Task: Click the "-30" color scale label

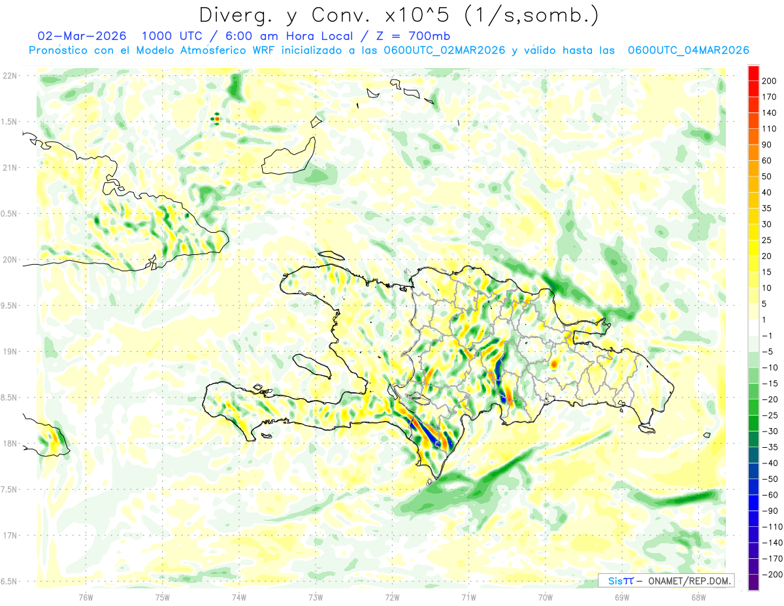Action: click(x=769, y=431)
